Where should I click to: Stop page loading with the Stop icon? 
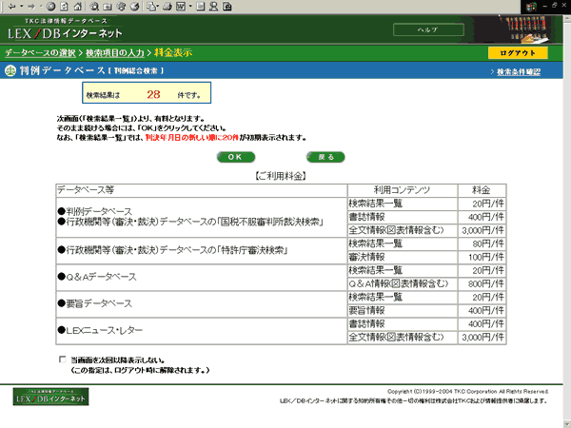pos(51,7)
